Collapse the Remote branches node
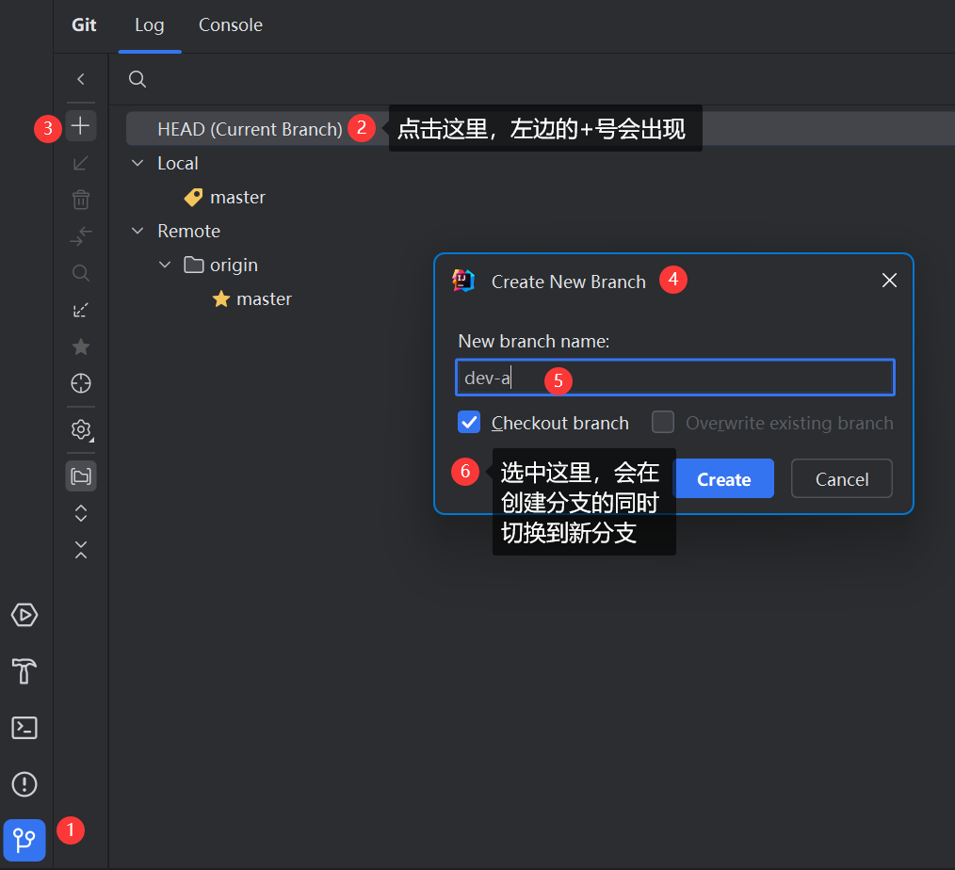This screenshot has height=870, width=955. (138, 231)
